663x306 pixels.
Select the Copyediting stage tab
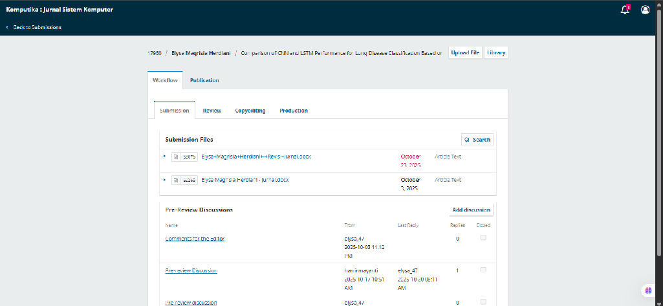click(250, 111)
